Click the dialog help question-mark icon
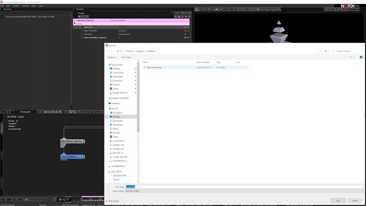The height and width of the screenshot is (206, 366). pos(361,57)
